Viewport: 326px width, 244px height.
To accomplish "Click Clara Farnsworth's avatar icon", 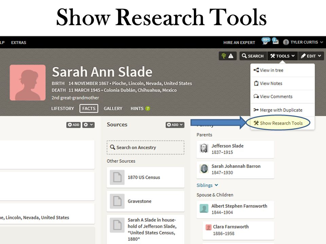I will 209,227.
